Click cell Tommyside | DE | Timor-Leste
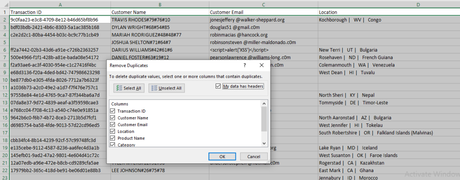Screen dimensions: 460x180 (389, 103)
